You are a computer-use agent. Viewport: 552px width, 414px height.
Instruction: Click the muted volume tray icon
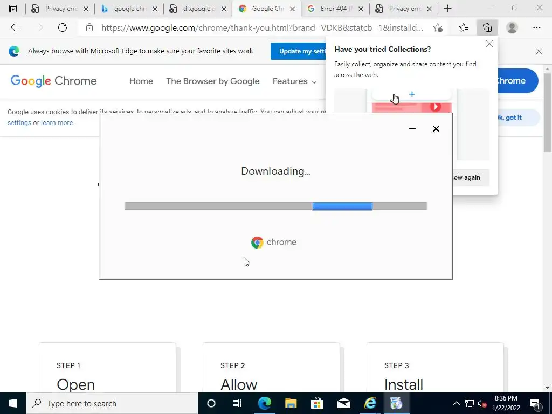pos(482,403)
